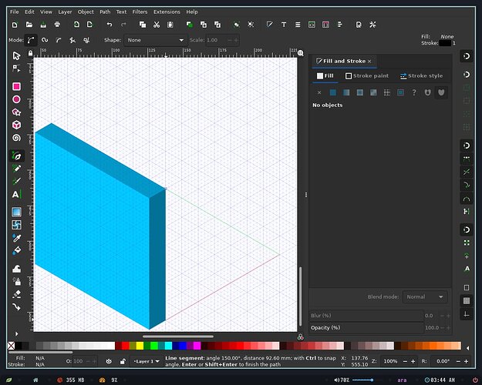
Task: Select the Text tool in toolbox
Action: pyautogui.click(x=17, y=194)
